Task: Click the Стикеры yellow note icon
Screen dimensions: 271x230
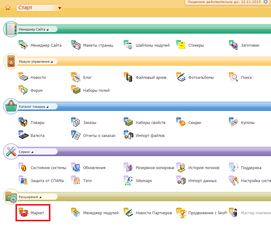Action: pyautogui.click(x=181, y=45)
